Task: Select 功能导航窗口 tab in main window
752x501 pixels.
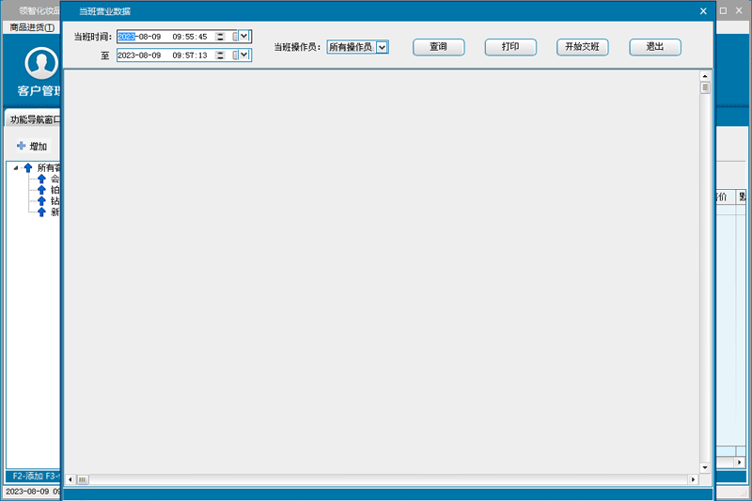Action: (35, 119)
